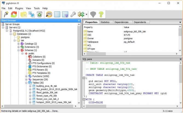Select the hotspot_2000_2015_nasa_50k_tak table
Viewport: 183px width, 113px height.
[x=54, y=102]
